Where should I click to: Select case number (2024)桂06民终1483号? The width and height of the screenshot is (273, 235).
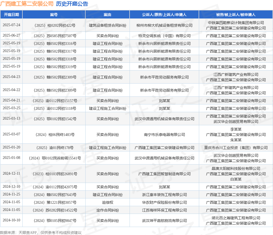pos(55,135)
